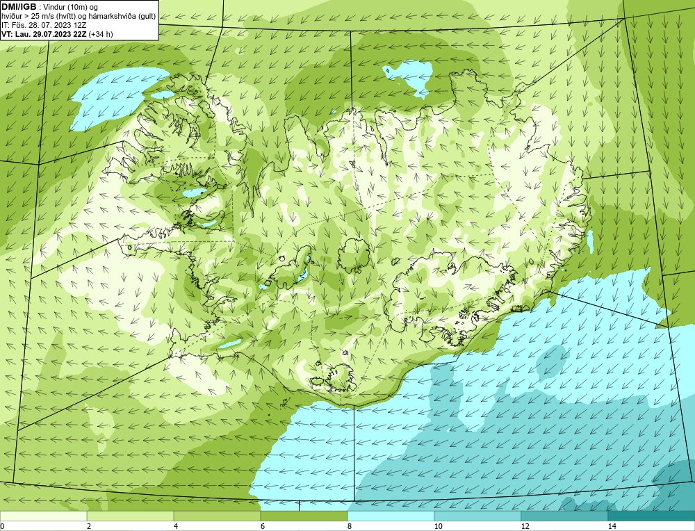Click the 'VT: Lau. 29.07.2023 22Z' valid time
The height and width of the screenshot is (531, 695).
pos(44,34)
